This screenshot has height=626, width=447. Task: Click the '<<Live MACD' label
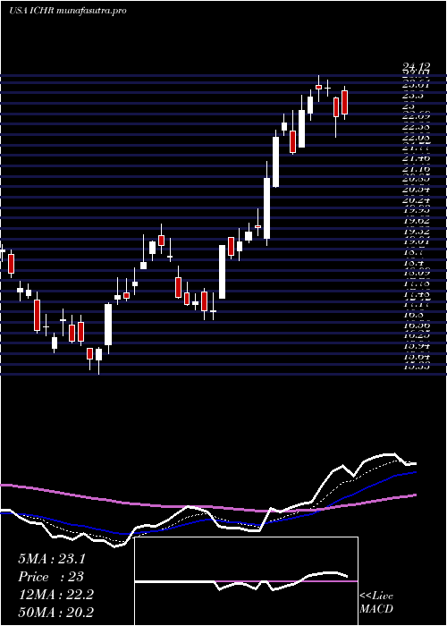tap(376, 603)
